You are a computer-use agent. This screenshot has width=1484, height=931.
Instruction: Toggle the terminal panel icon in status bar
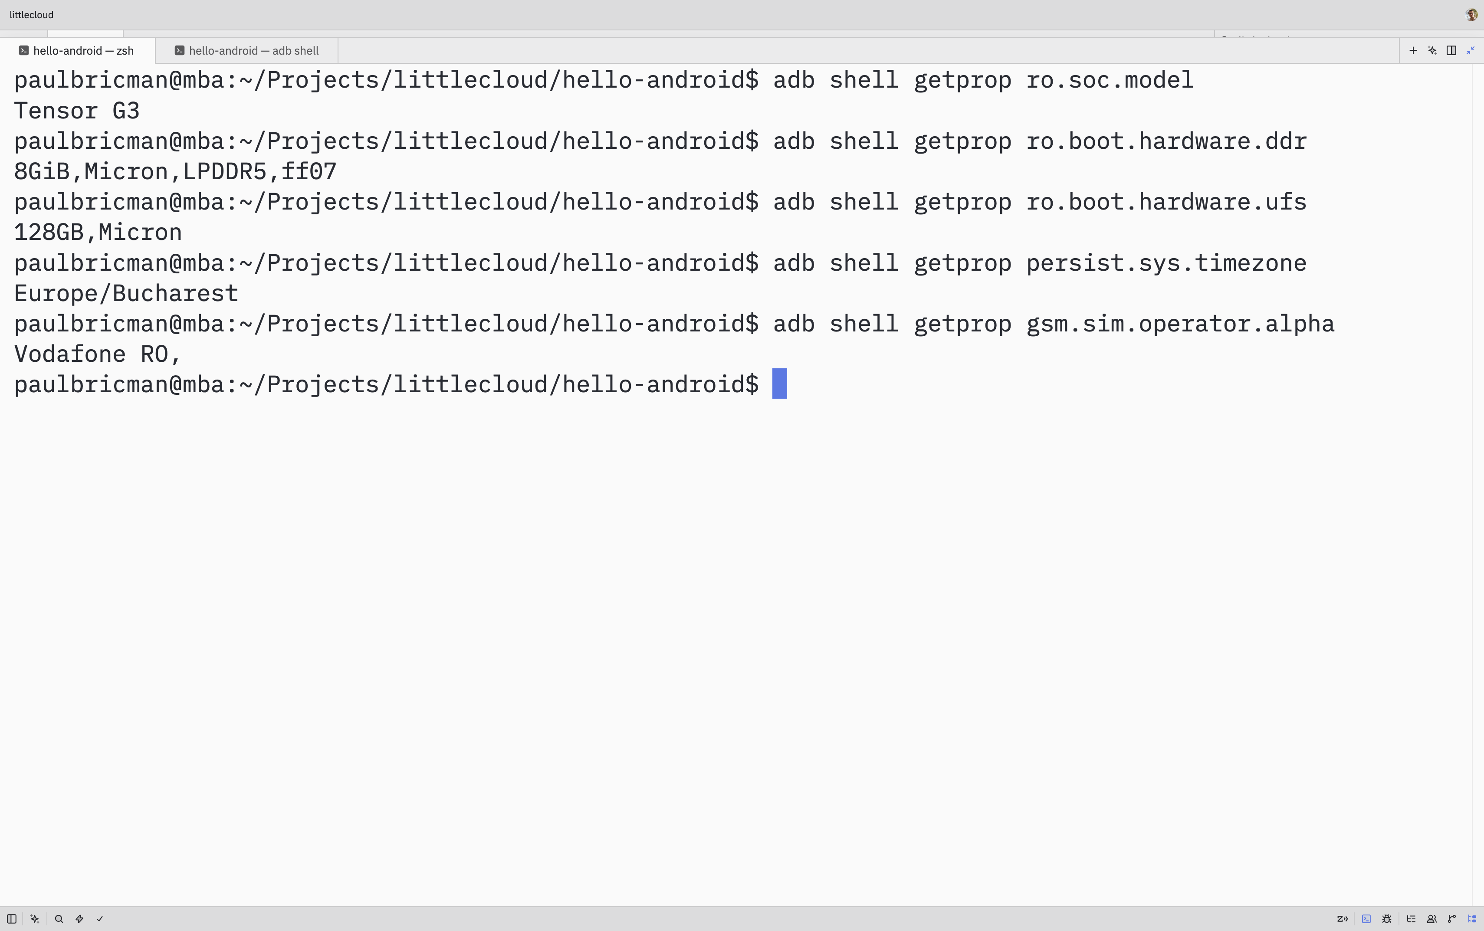(1366, 919)
